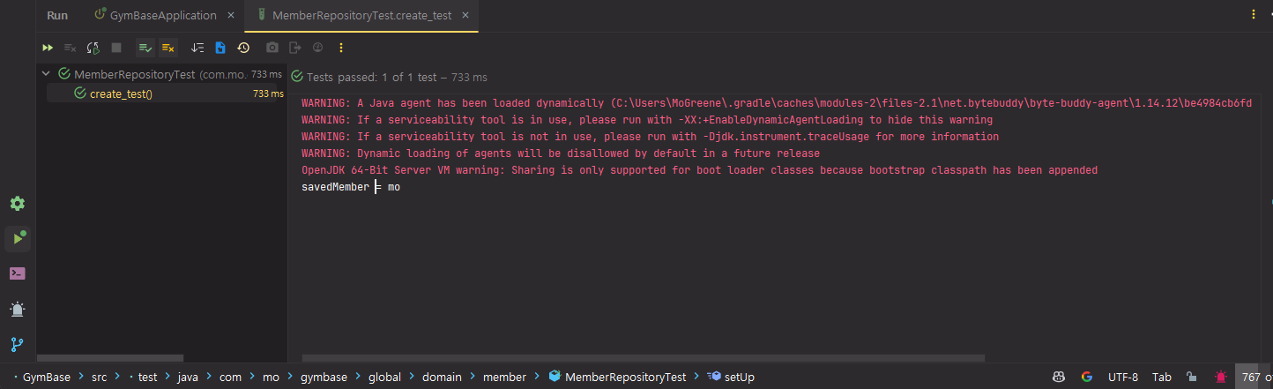This screenshot has width=1273, height=389.
Task: Click the camera dump threads icon
Action: click(272, 48)
